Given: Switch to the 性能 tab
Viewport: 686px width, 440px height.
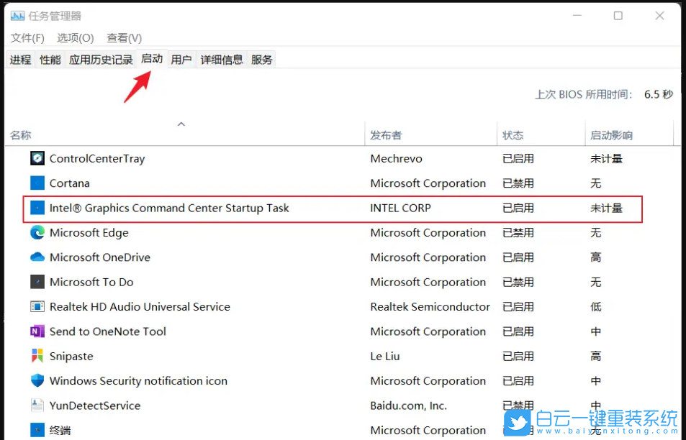Looking at the screenshot, I should click(x=49, y=59).
